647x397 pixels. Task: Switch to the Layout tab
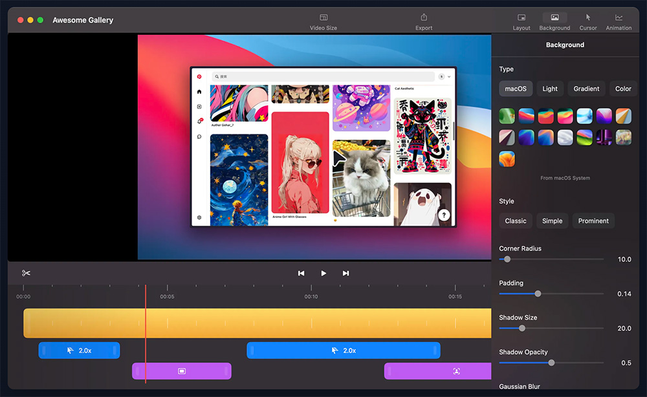(521, 22)
